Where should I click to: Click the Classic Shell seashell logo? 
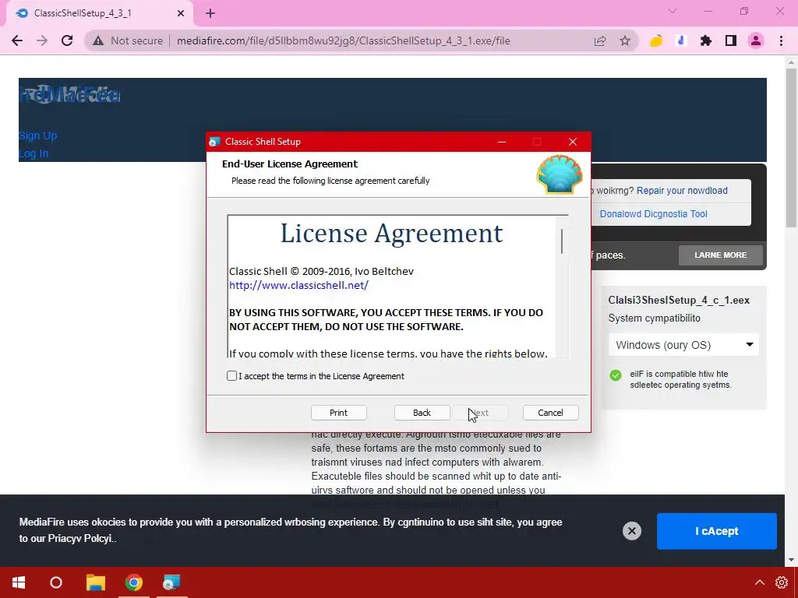click(560, 174)
